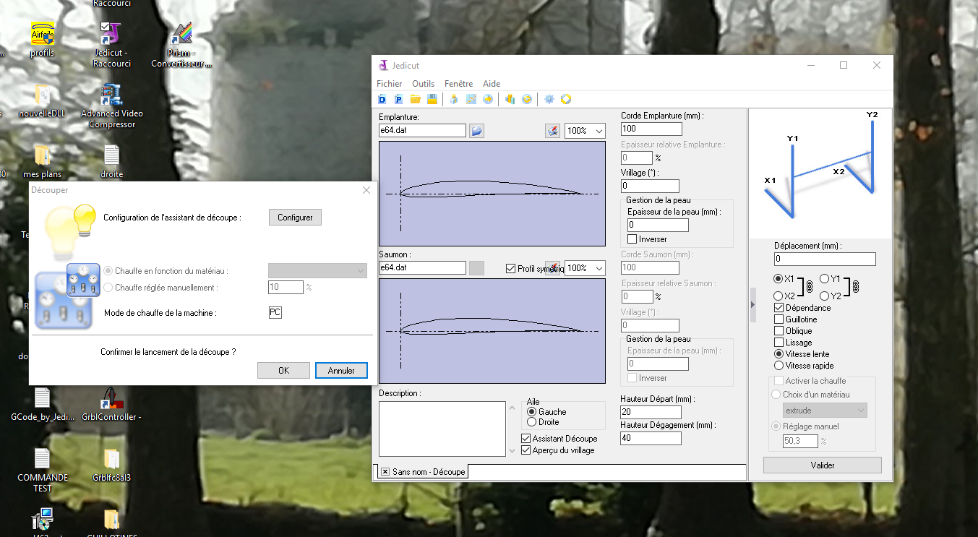Browse for Emplanture profile file

[x=476, y=131]
